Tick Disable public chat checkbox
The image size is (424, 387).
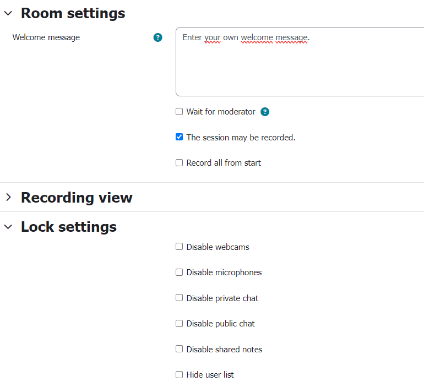point(179,323)
